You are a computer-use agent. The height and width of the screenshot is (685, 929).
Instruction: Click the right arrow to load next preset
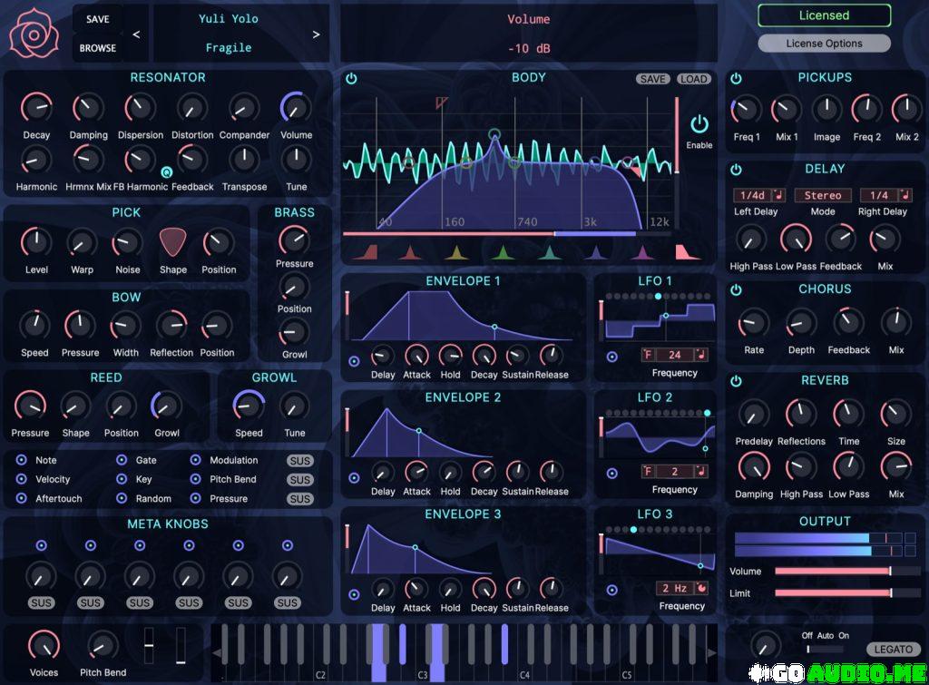coord(317,34)
